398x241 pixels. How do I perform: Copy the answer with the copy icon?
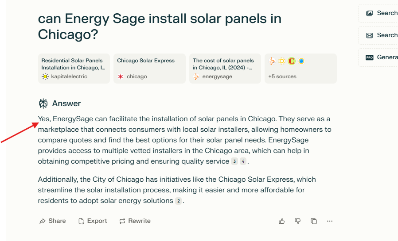pyautogui.click(x=314, y=221)
